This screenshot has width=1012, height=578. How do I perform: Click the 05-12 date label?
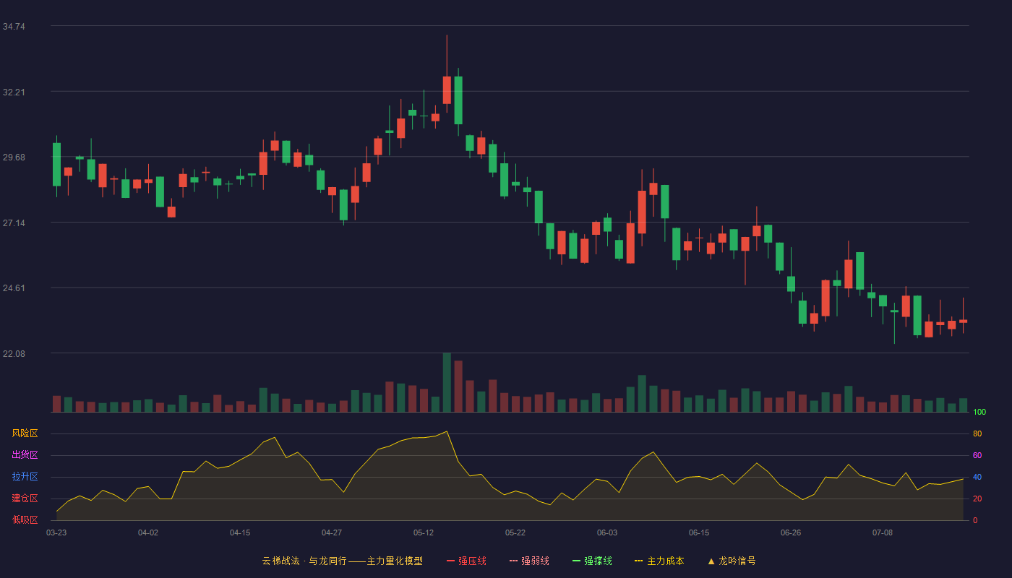(x=424, y=532)
